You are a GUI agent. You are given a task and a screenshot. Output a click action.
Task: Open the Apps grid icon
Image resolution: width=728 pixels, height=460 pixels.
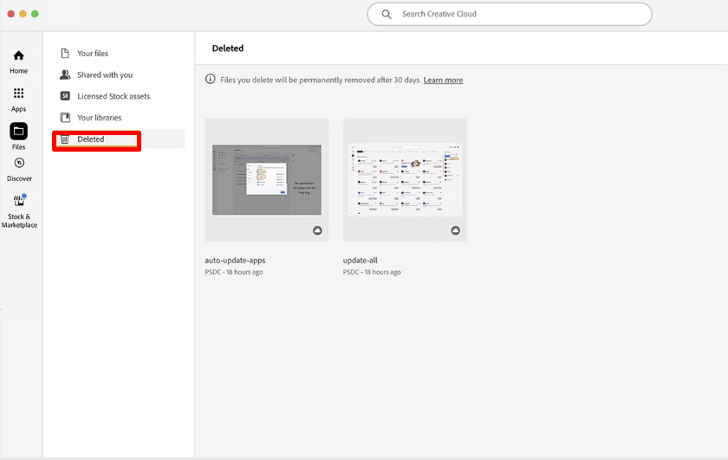pyautogui.click(x=18, y=94)
